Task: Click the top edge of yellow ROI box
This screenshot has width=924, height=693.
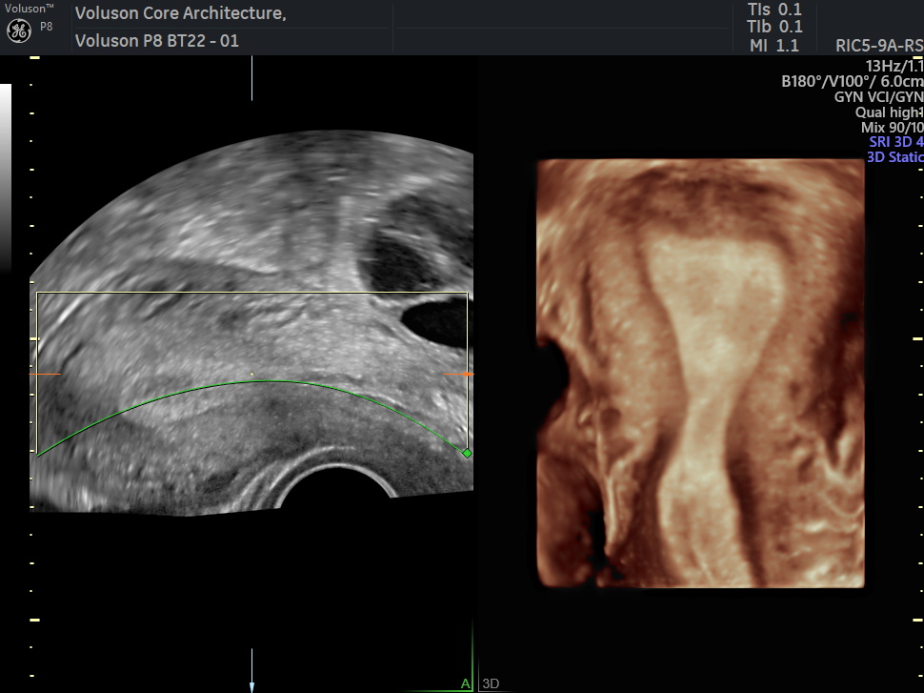Action: point(251,293)
